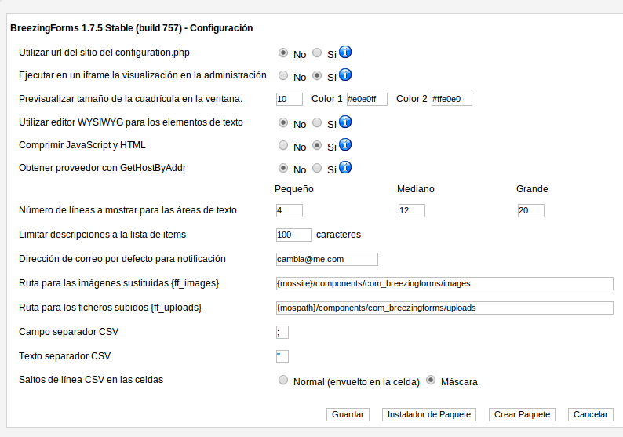This screenshot has height=437, width=623.
Task: Open info icon next to GetHostByAddr option
Action: tap(345, 167)
